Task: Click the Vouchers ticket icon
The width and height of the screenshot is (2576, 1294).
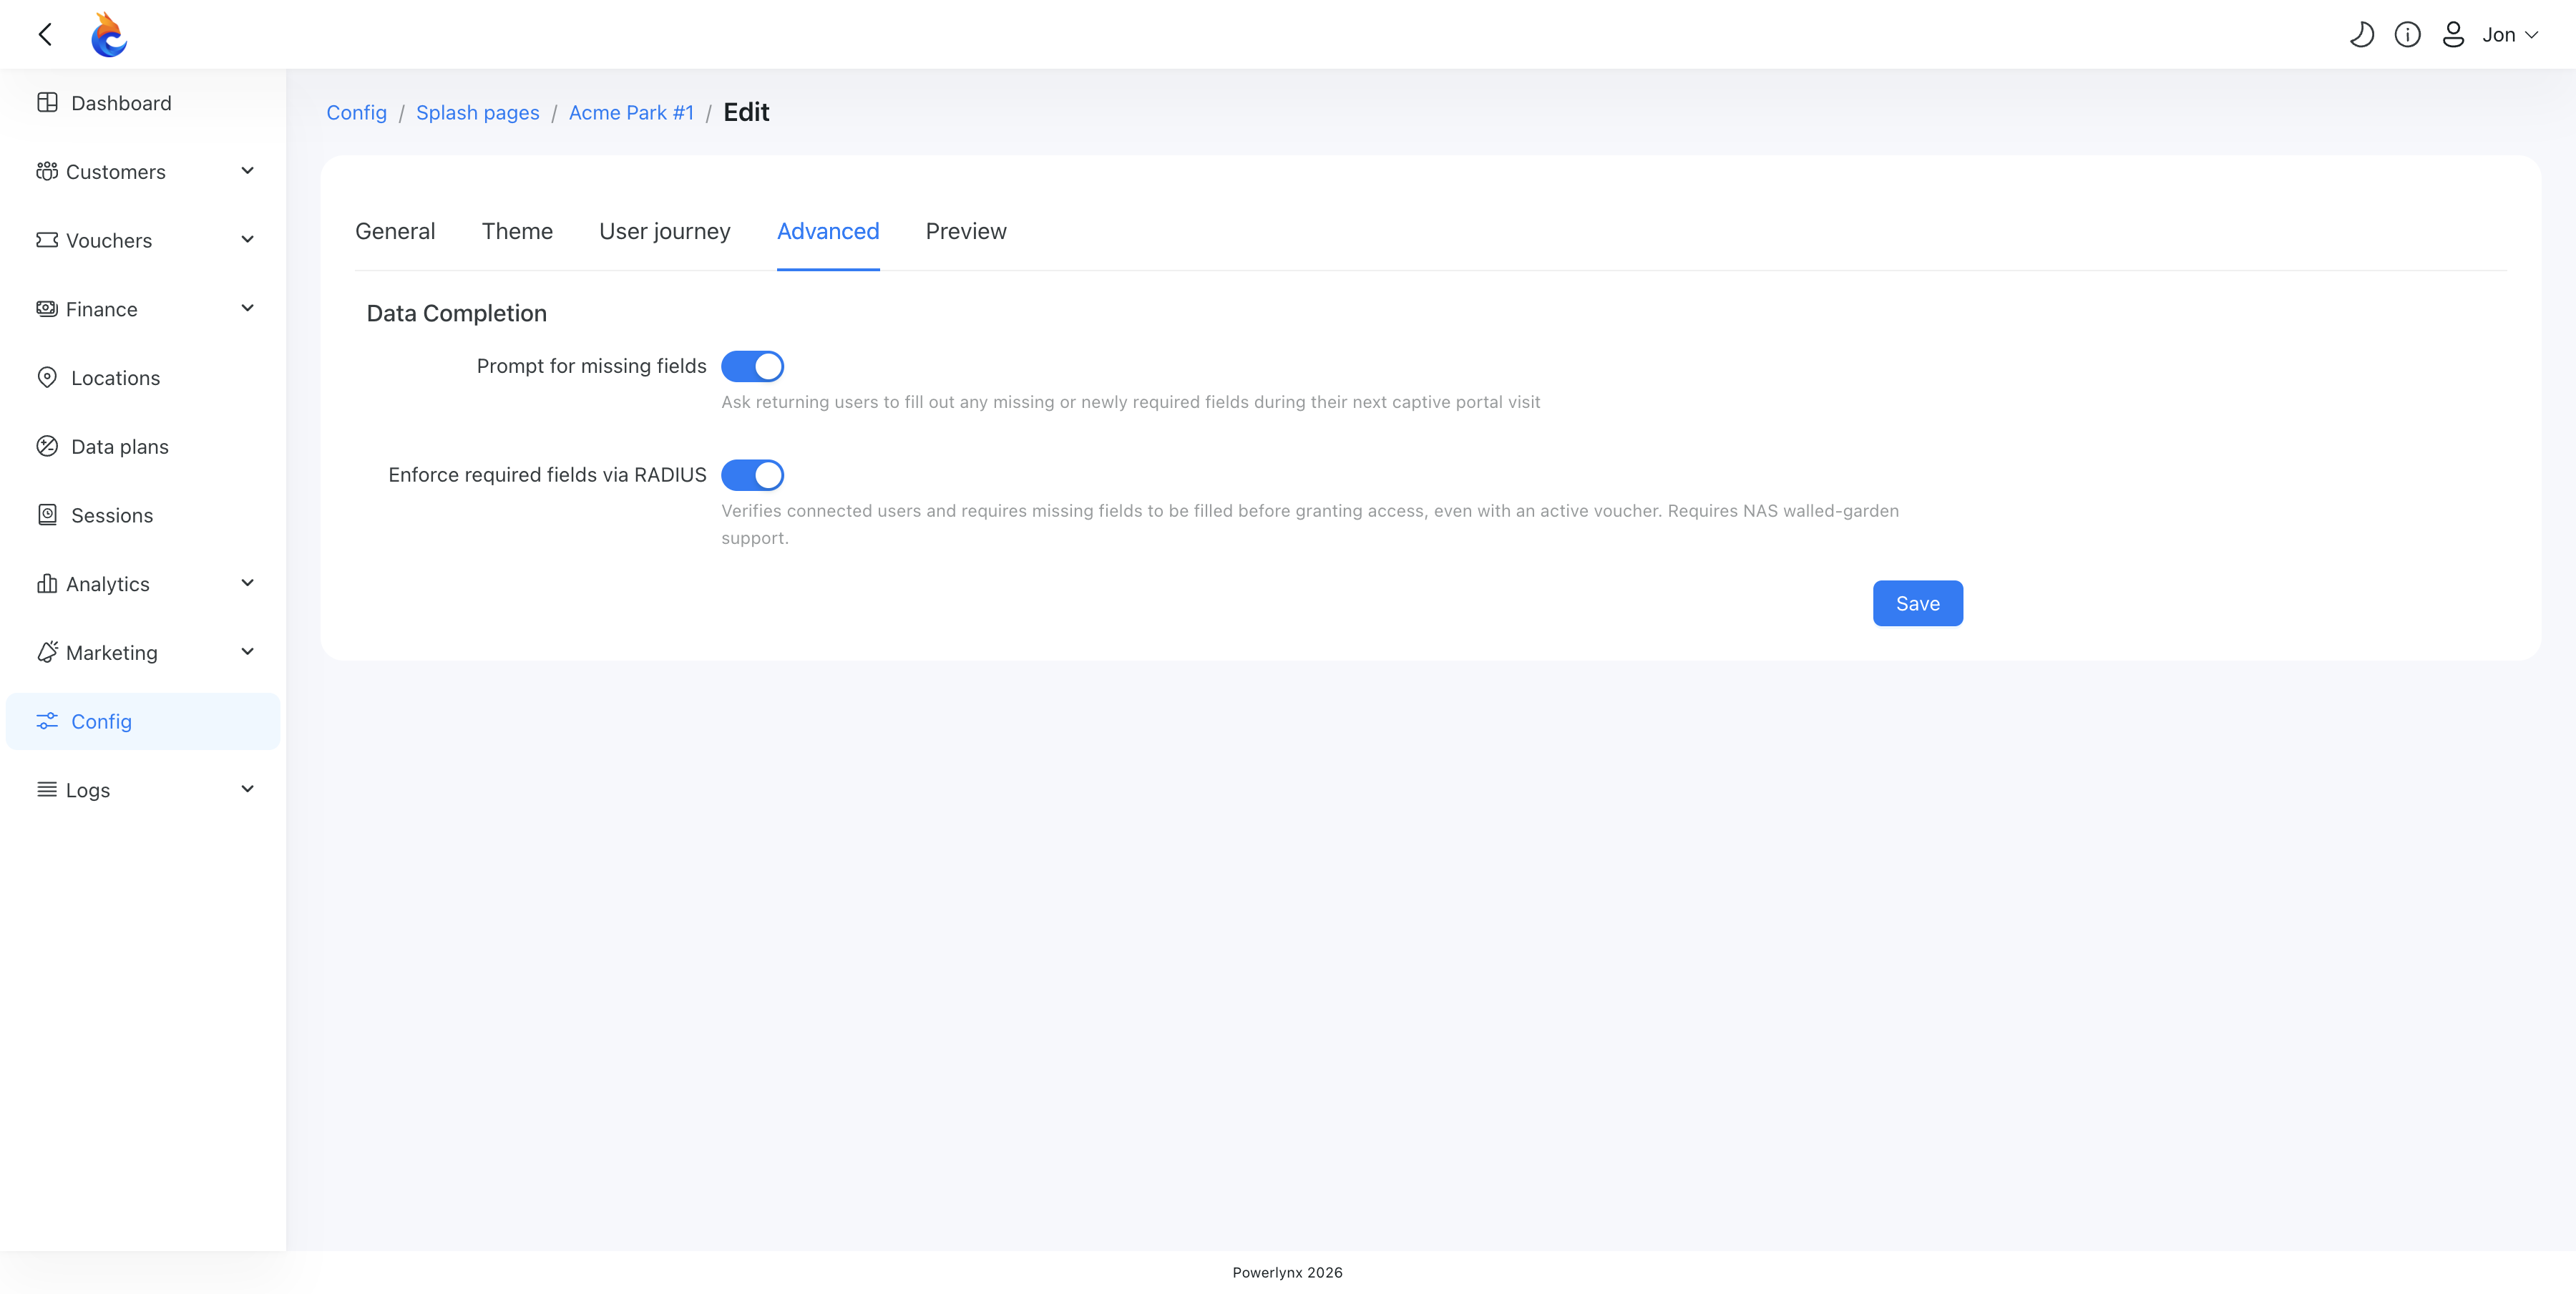Action: coord(47,240)
